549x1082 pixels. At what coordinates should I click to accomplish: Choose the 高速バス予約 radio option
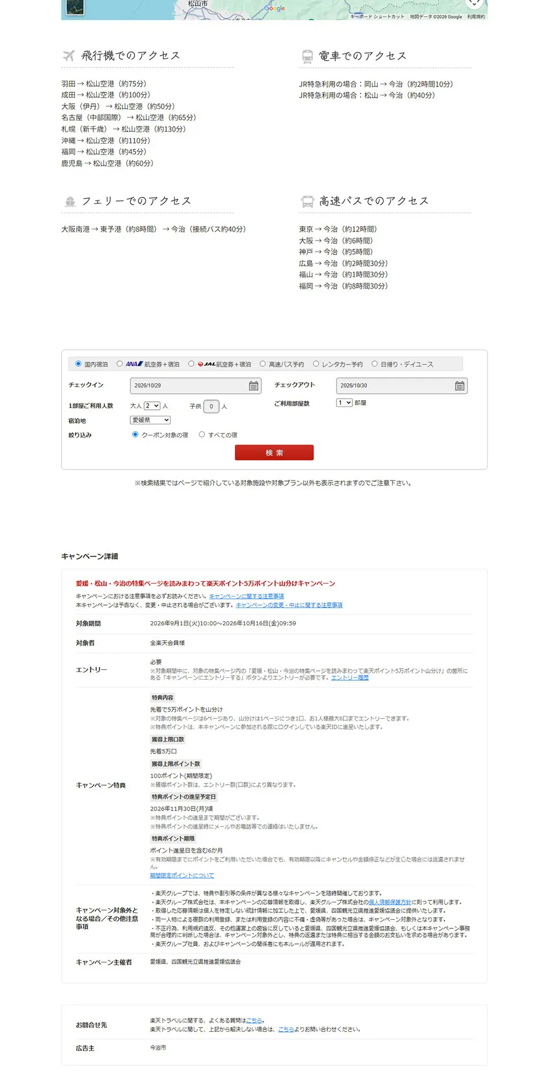point(262,364)
